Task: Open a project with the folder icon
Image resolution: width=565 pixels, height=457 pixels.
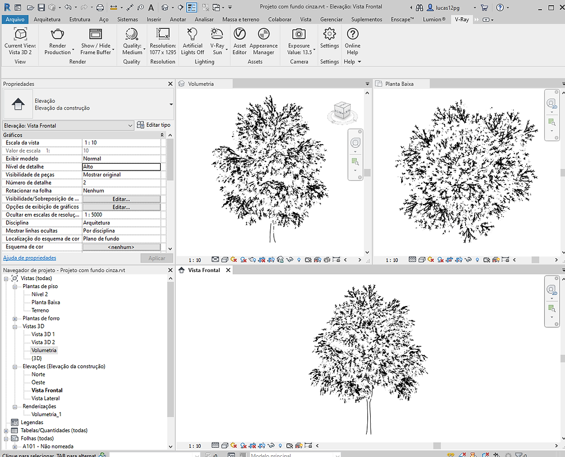Action: (30, 7)
